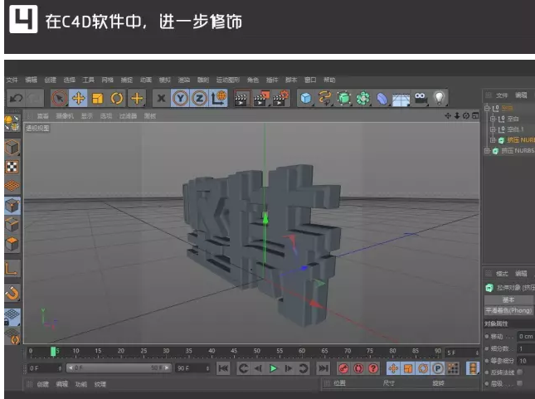Toggle the X axis lock
This screenshot has width=535, height=399.
coord(161,99)
